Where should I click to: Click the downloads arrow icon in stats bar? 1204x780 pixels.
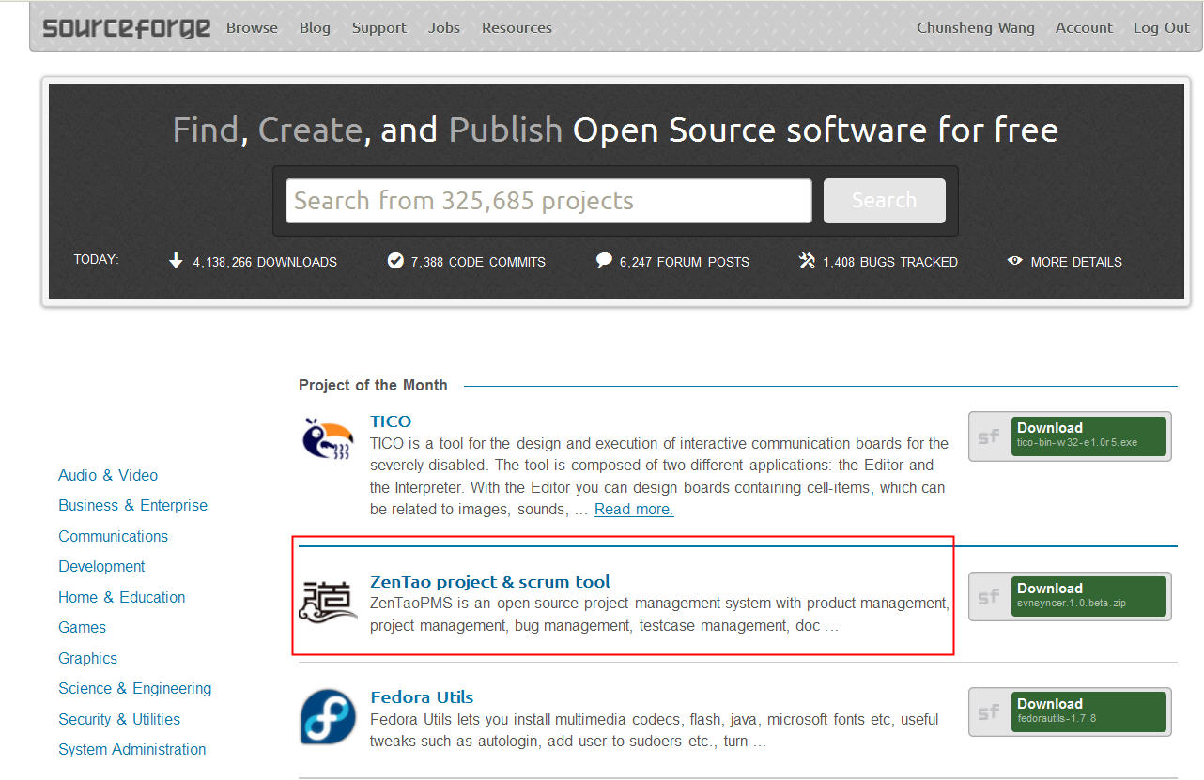point(176,261)
